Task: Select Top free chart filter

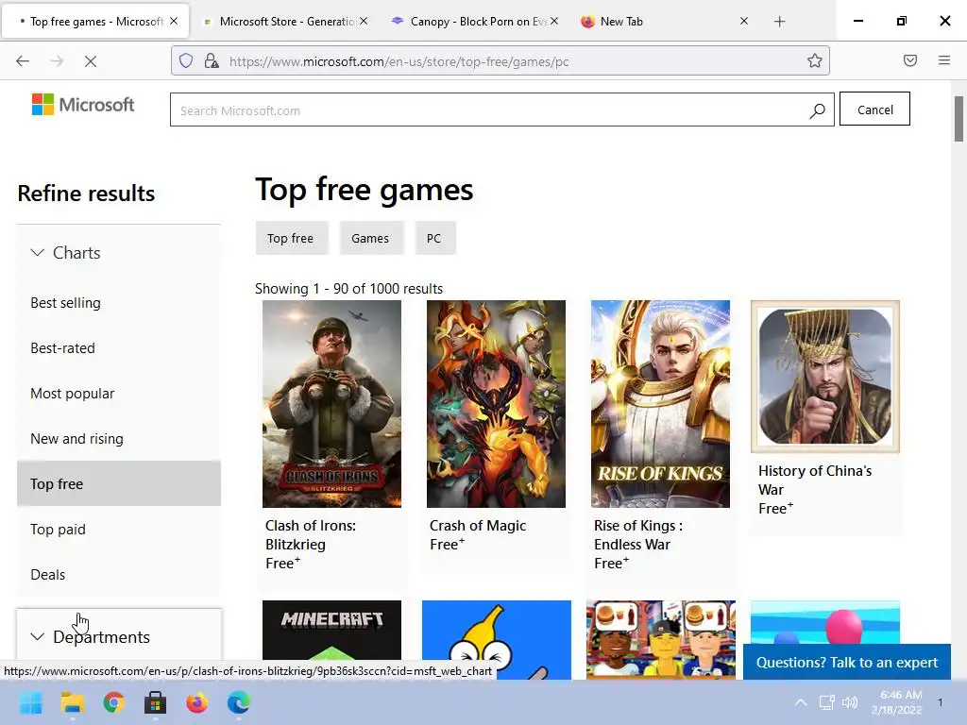Action: [118, 484]
